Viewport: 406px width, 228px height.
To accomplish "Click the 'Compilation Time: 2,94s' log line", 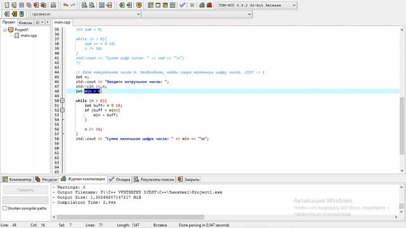I will (x=84, y=203).
